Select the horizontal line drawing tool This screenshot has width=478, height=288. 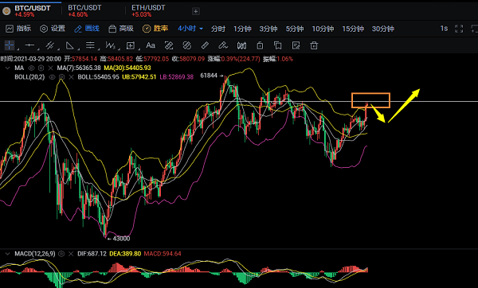[x=29, y=45]
